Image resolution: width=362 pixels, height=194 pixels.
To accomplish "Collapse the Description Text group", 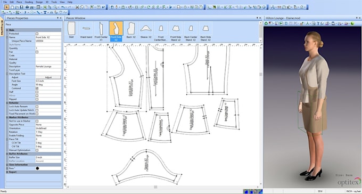I will [x=7, y=74].
